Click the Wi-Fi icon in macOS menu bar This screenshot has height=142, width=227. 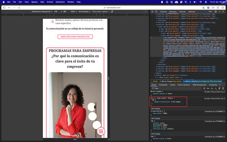(200, 2)
